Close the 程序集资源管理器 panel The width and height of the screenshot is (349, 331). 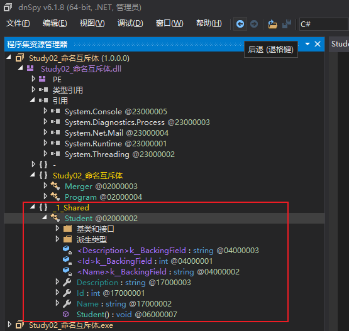pyautogui.click(x=318, y=44)
